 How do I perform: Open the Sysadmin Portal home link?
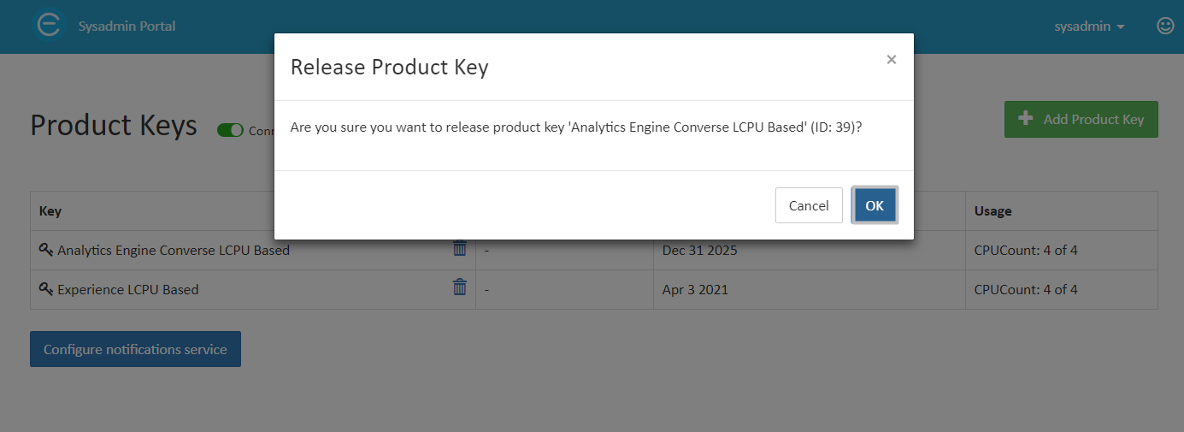click(x=127, y=26)
